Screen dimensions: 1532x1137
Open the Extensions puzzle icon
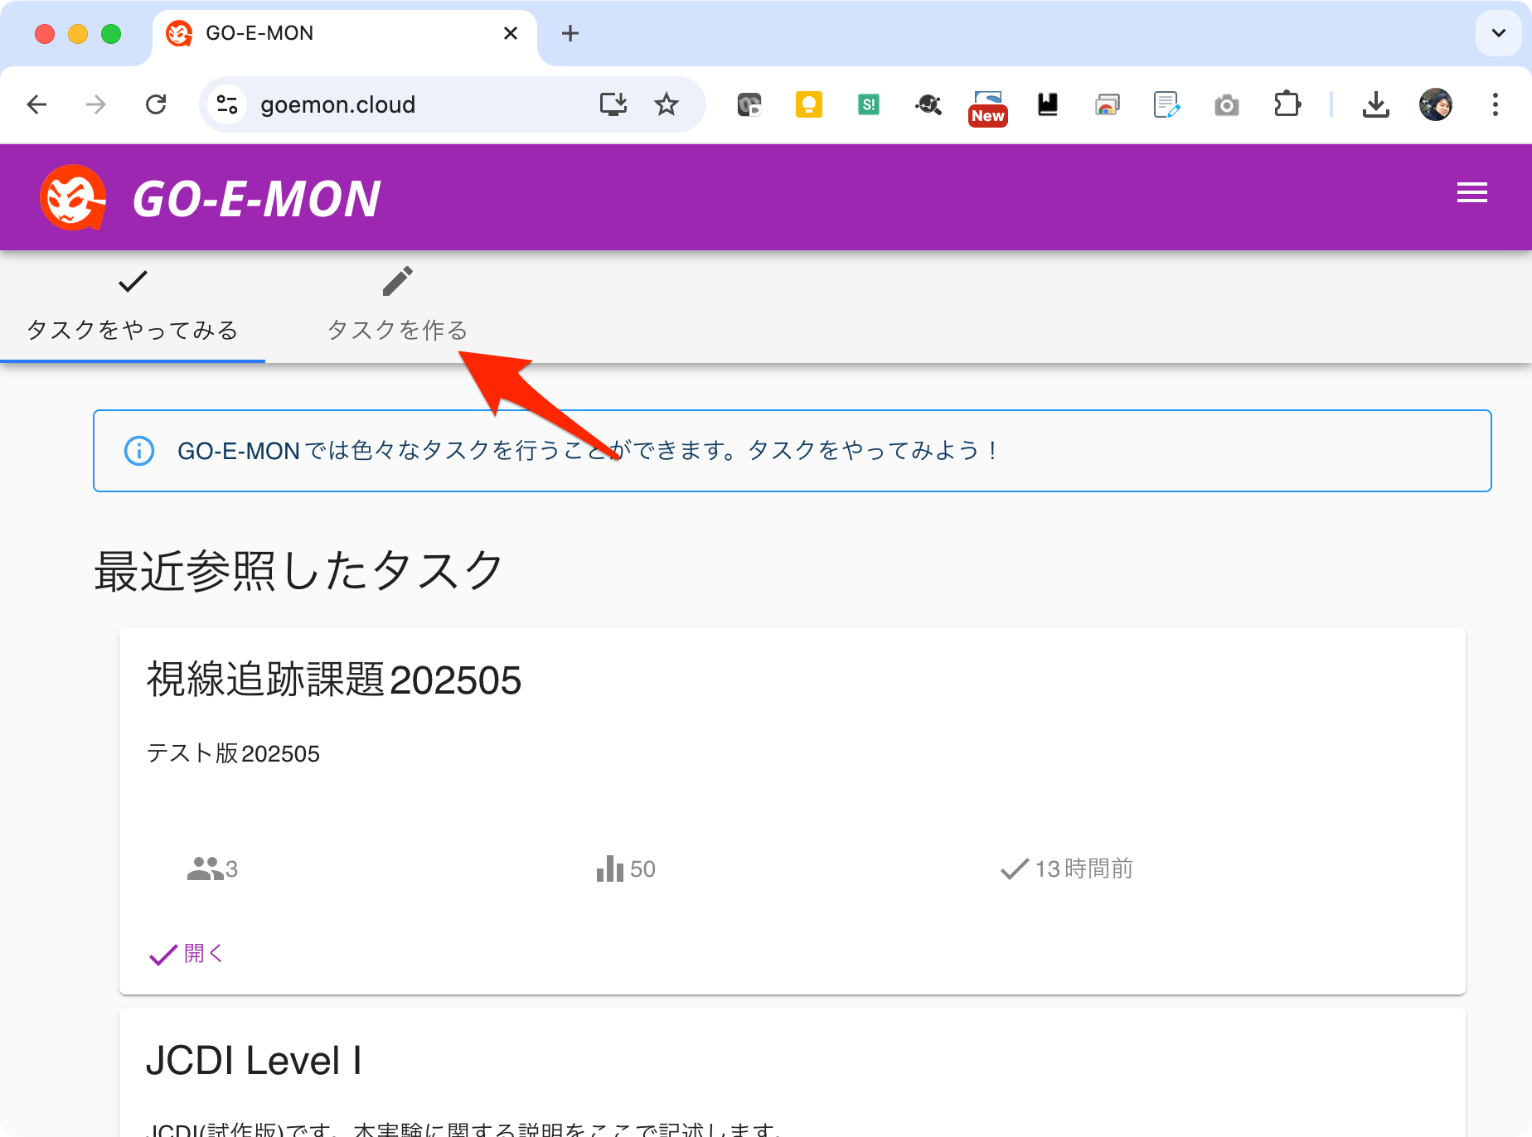[1287, 104]
